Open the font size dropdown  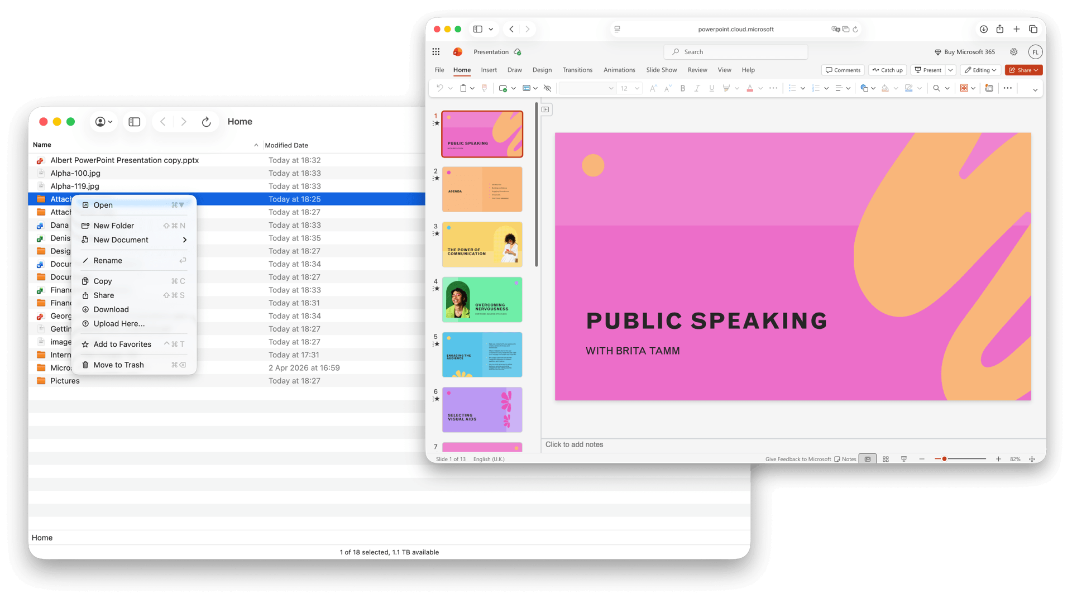pos(636,88)
